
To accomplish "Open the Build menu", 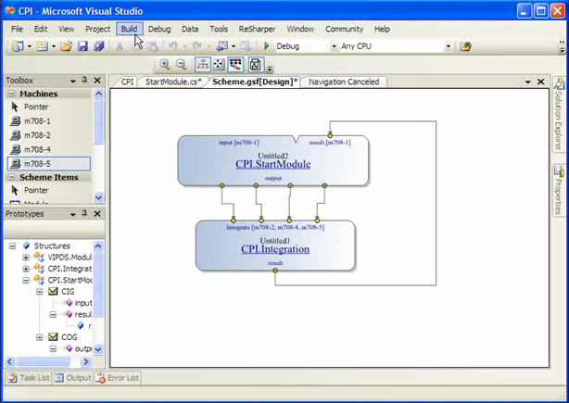I will click(129, 29).
